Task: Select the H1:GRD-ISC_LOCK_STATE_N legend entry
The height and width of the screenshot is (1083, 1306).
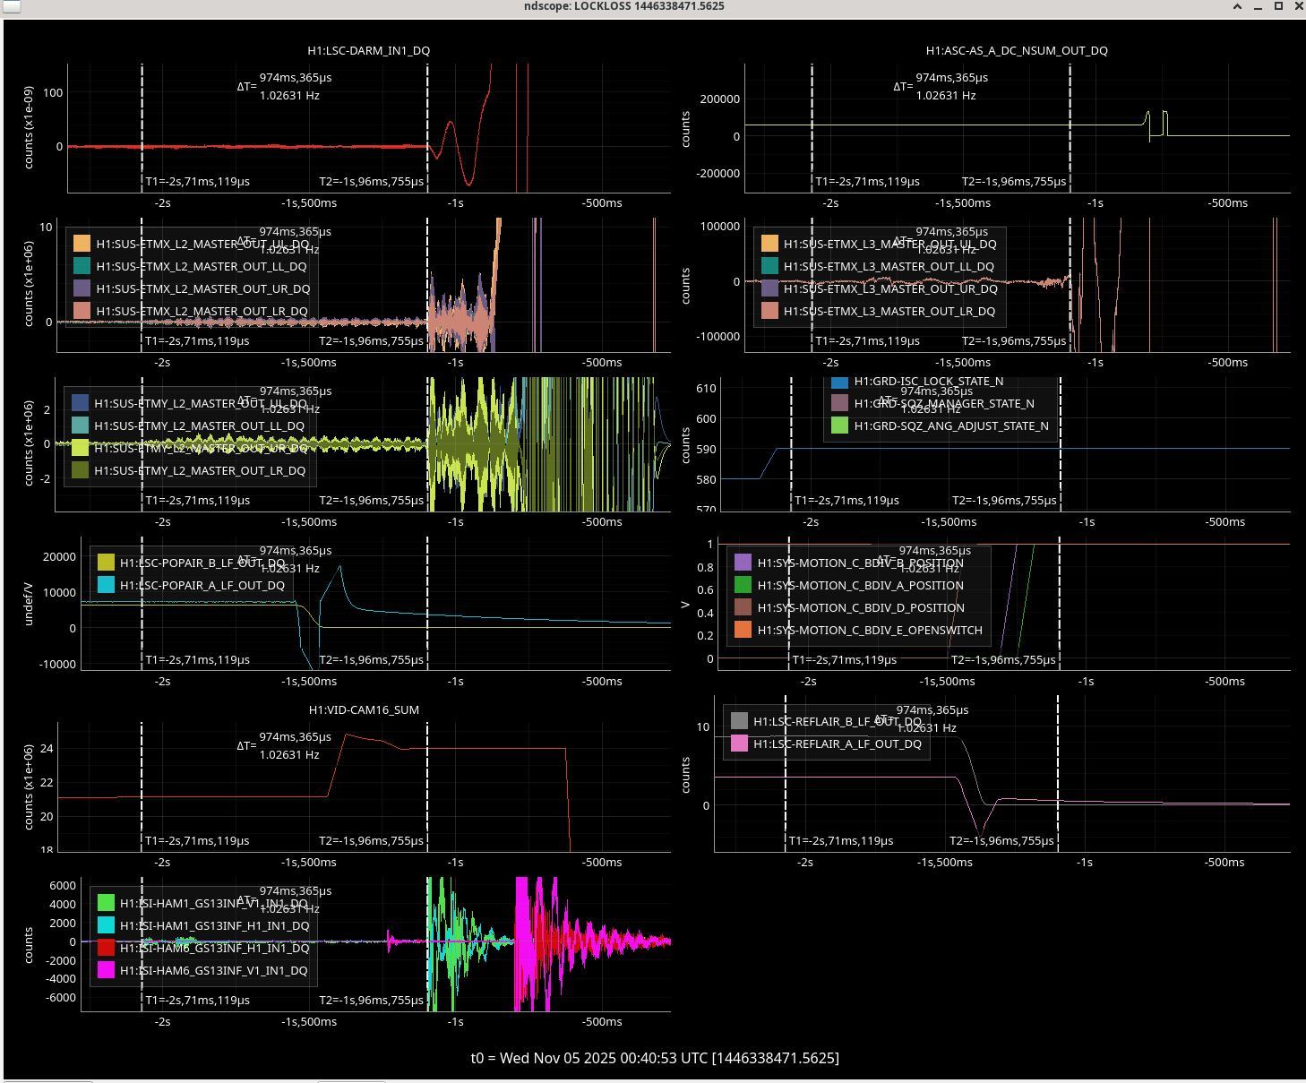Action: pos(928,382)
